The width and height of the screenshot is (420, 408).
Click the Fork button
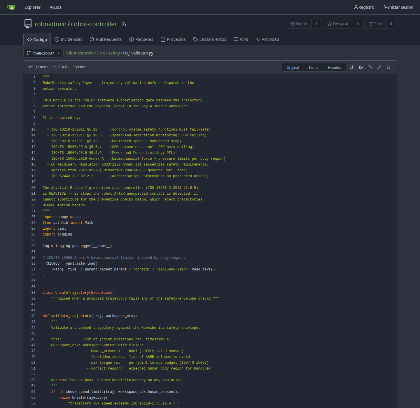(376, 24)
